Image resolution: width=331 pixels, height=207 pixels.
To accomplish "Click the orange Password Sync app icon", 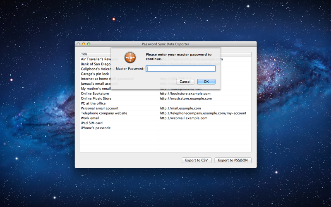I will coord(130,58).
